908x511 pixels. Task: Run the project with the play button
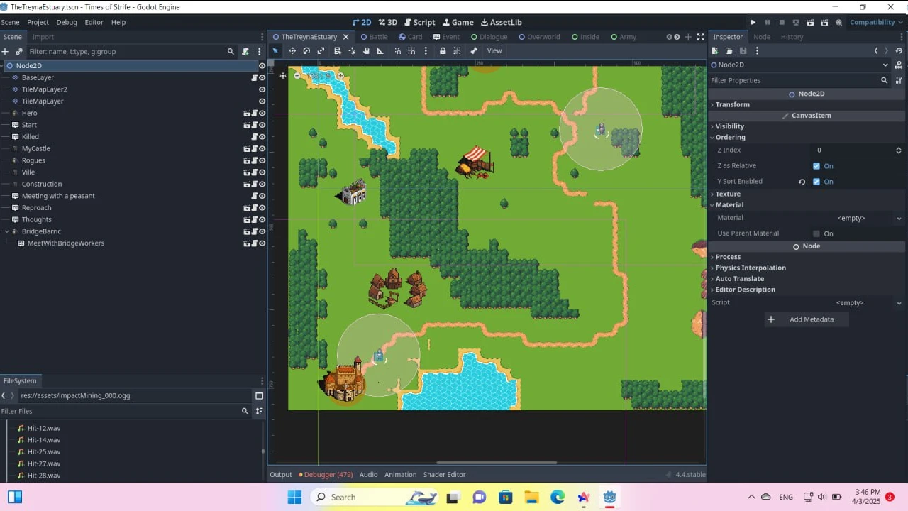coord(753,22)
